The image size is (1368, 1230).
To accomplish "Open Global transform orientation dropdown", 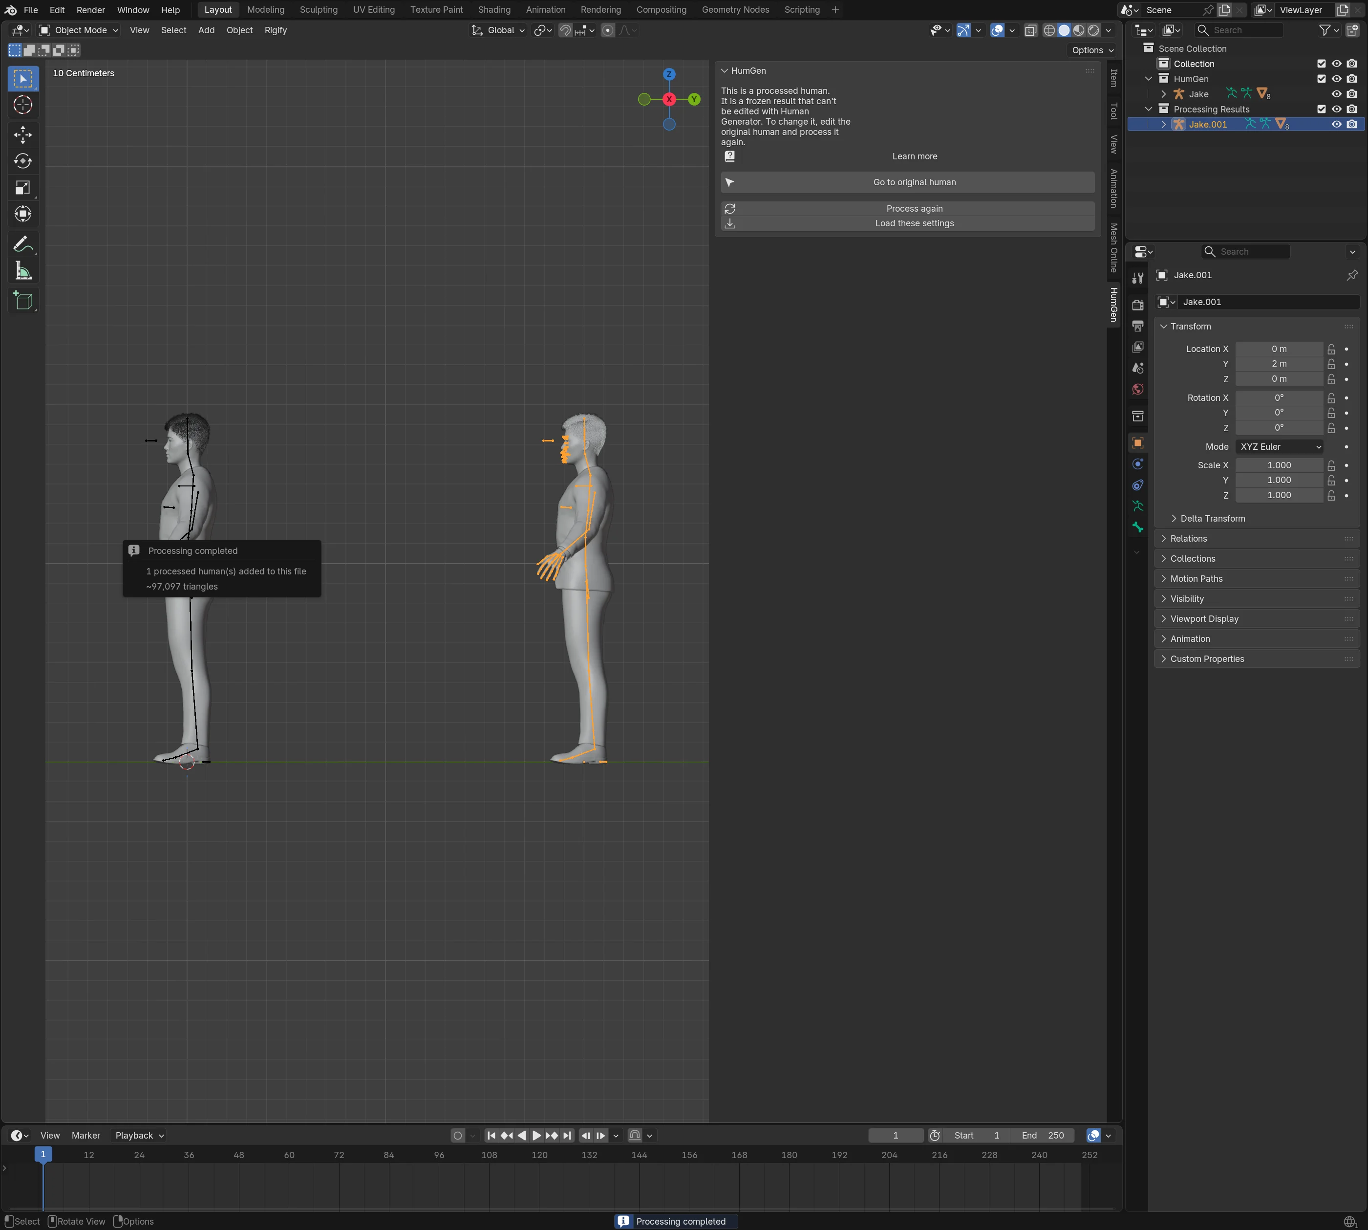I will point(498,30).
